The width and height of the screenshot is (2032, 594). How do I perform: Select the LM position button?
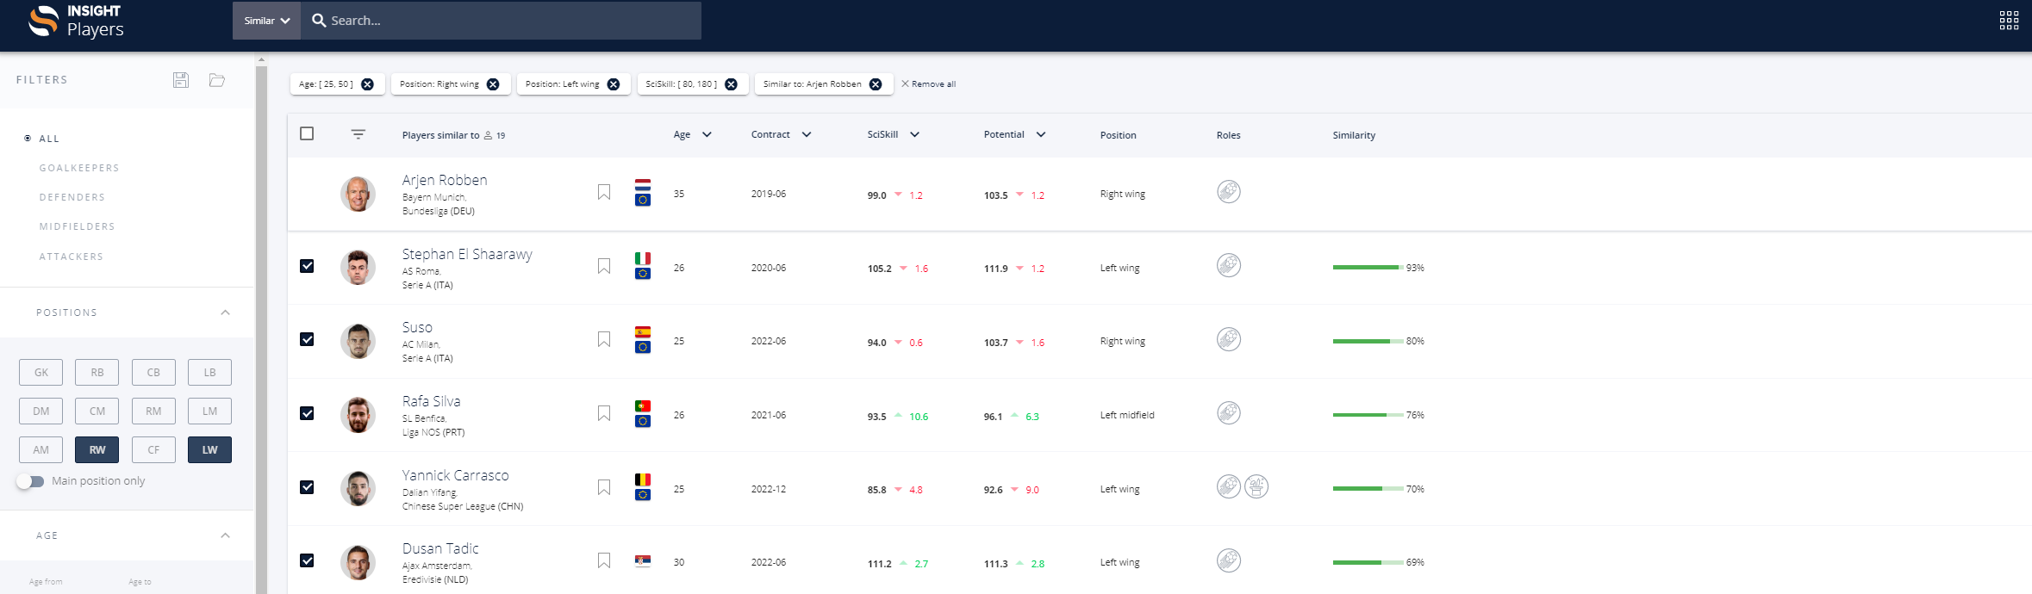tap(209, 411)
